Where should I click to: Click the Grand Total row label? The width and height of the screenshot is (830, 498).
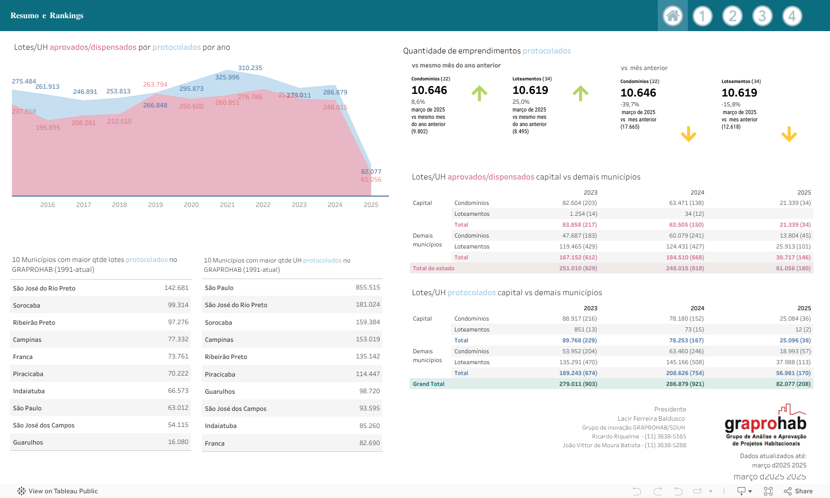(x=428, y=384)
